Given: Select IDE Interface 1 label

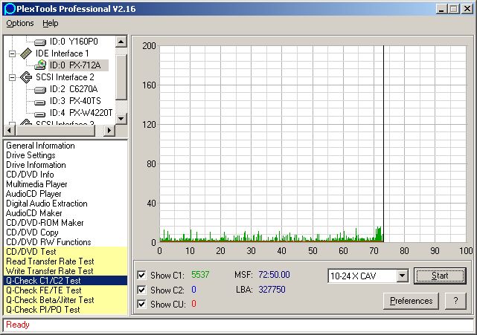Looking at the screenshot, I should (62, 53).
